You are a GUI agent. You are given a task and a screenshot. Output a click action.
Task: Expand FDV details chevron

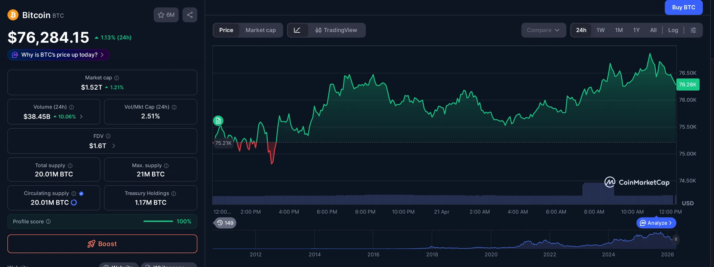click(114, 146)
